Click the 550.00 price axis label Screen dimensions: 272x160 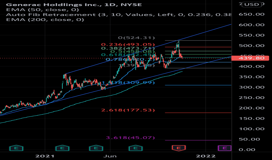click(x=252, y=35)
